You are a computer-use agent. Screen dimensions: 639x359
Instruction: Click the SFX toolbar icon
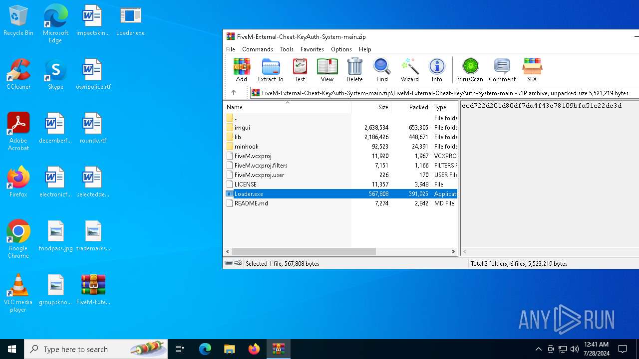(532, 70)
